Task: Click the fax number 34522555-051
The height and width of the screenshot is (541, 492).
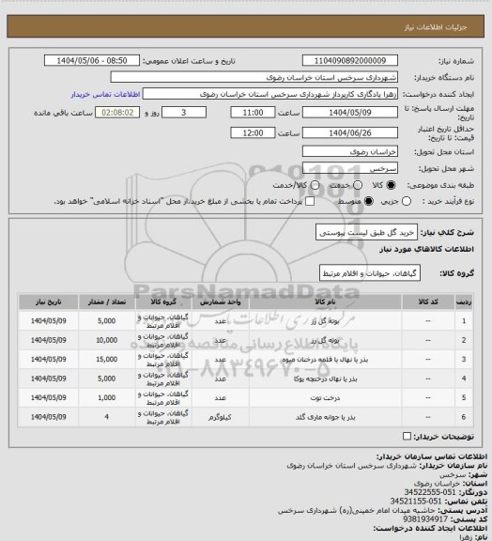Action: [x=430, y=492]
